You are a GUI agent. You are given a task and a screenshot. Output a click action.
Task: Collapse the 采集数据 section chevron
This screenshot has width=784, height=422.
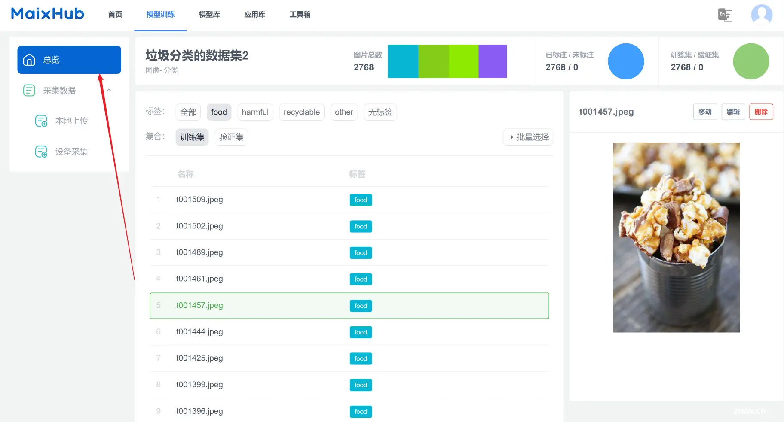coord(109,90)
